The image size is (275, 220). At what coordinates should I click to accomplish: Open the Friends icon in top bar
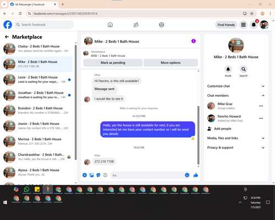point(136,25)
